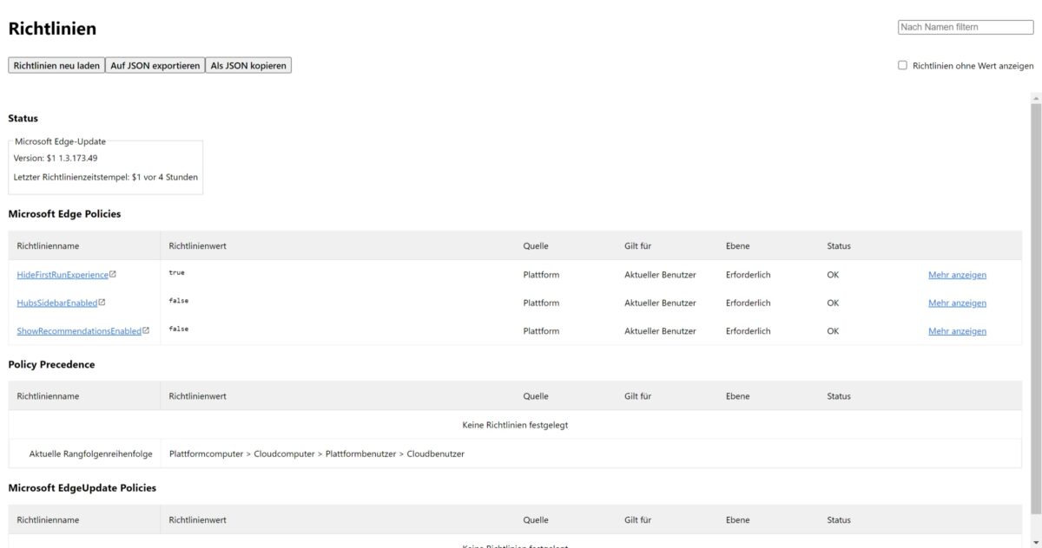
Task: Click the 'Nach Namen filtern' search field
Action: pyautogui.click(x=966, y=27)
